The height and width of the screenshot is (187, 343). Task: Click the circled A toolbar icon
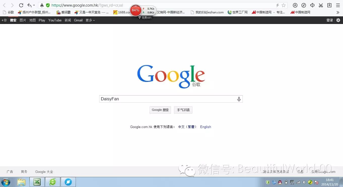[x=295, y=5]
